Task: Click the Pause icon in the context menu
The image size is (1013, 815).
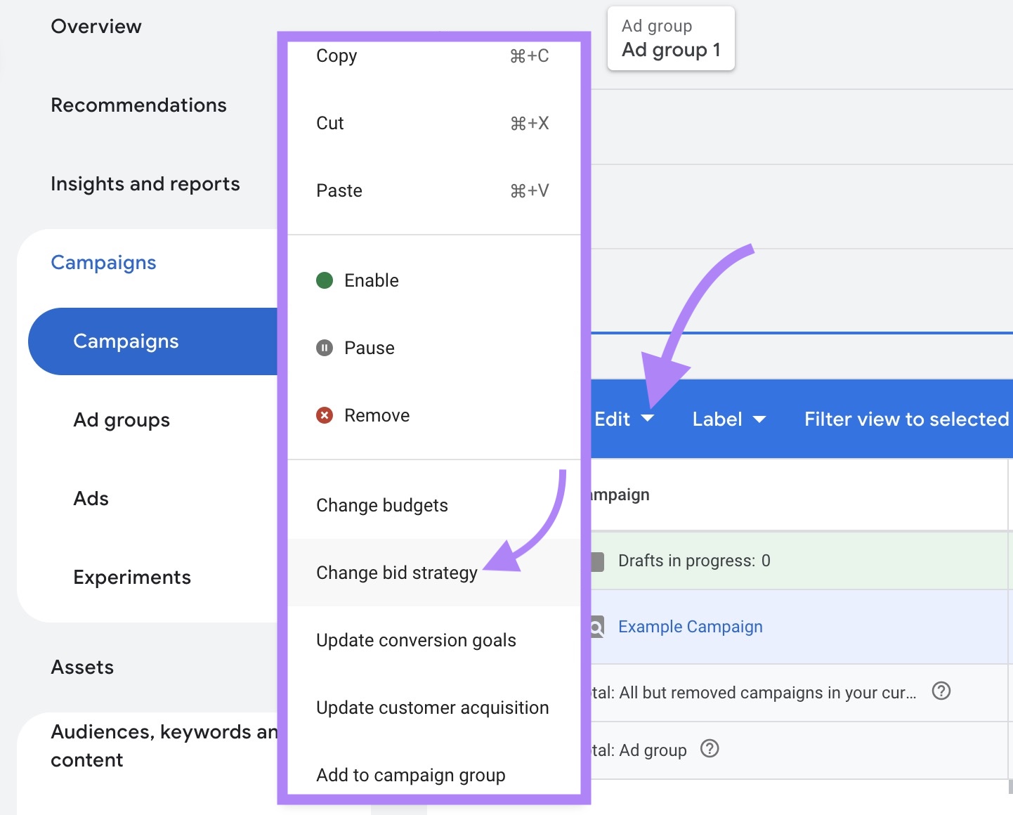Action: [324, 347]
